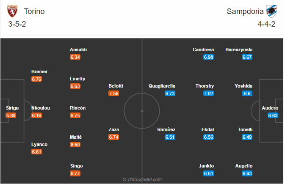Screen dimensions: 285x184
Task: Click the Sampdoria team name
Action: [x=244, y=11]
